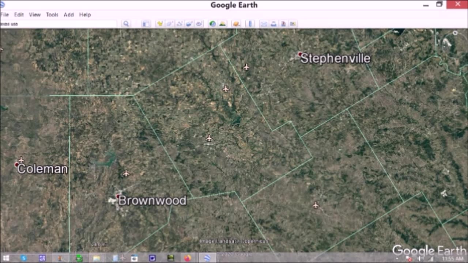
Task: Click into the search text field
Action: click(58, 24)
